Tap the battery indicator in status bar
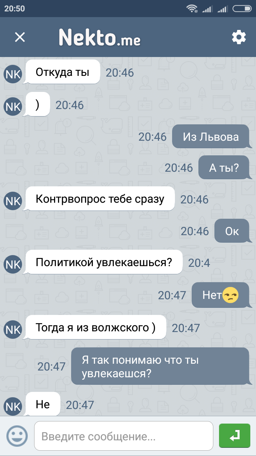Screen dimensions: 256x456 coord(242,9)
